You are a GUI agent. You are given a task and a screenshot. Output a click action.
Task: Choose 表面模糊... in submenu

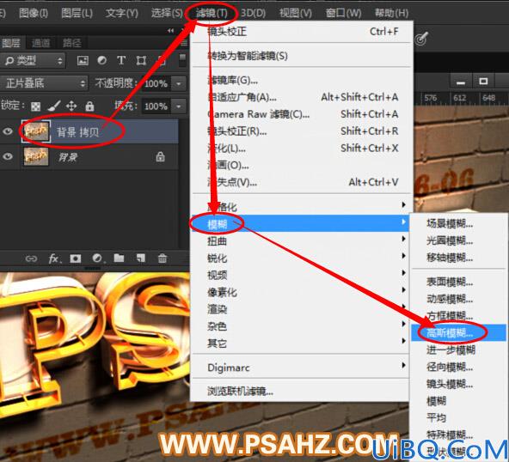458,282
